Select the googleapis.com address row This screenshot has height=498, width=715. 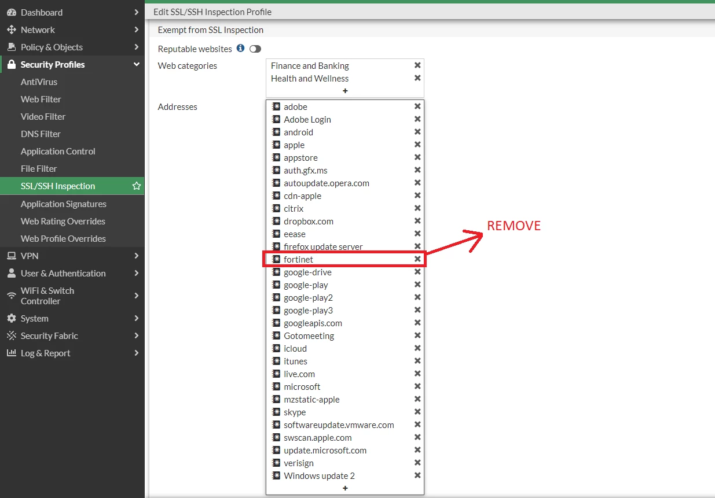[x=345, y=323]
